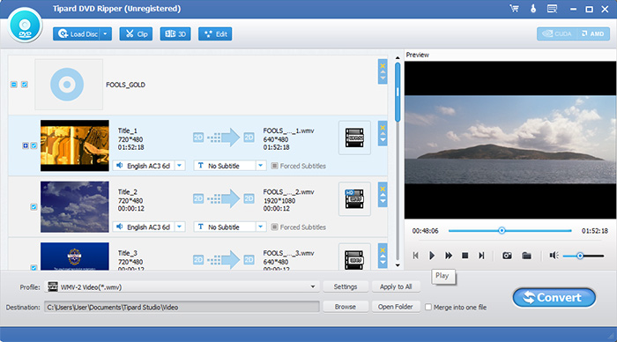Image resolution: width=617 pixels, height=342 pixels.
Task: Expand the Load Disc dropdown arrow
Action: [x=106, y=34]
